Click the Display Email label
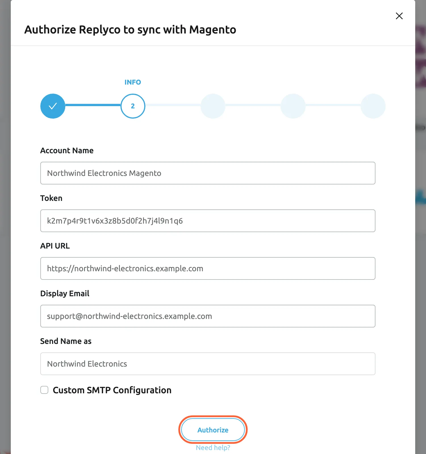The image size is (426, 454). tap(65, 293)
